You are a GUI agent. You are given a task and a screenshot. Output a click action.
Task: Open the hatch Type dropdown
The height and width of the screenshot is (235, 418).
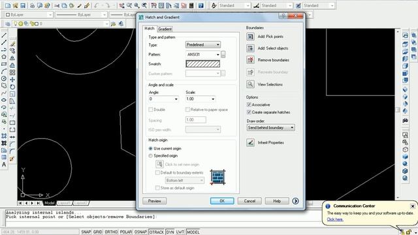[203, 45]
